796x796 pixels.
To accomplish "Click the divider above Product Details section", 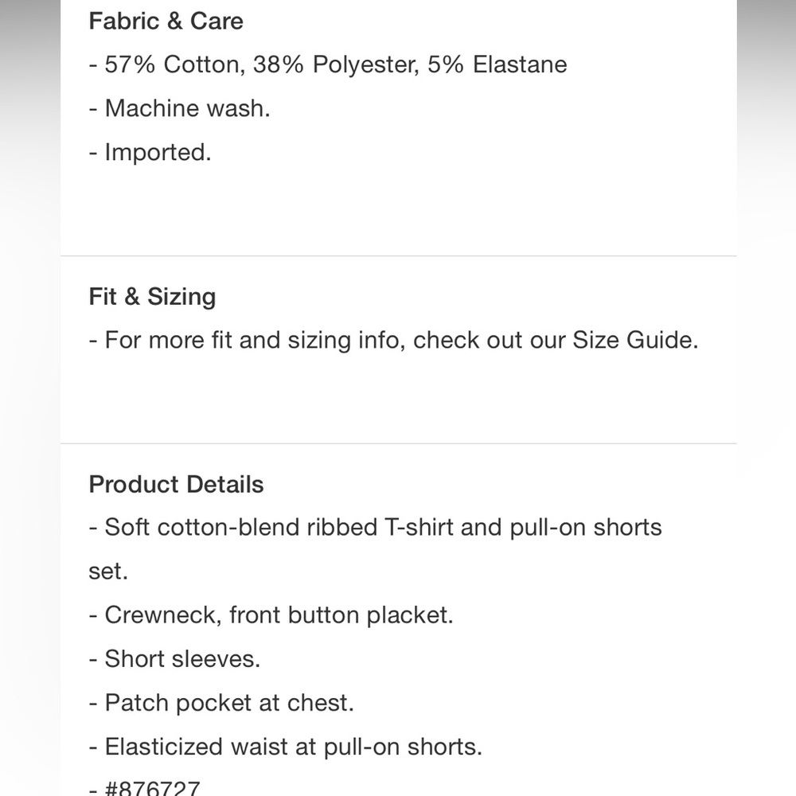I will pos(399,443).
